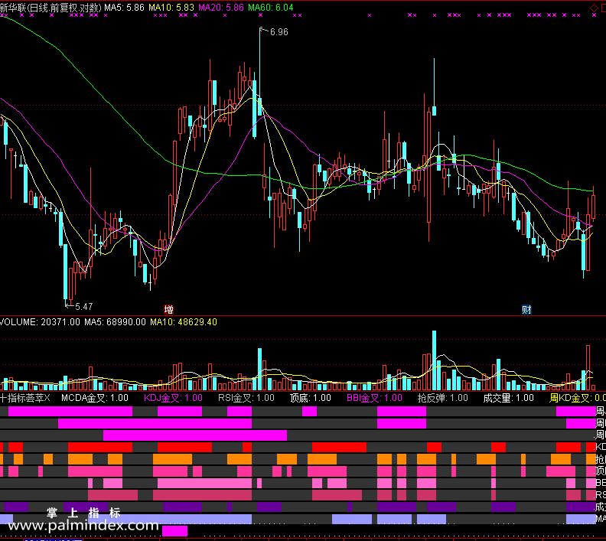The width and height of the screenshot is (606, 541).
Task: Click the MCDA金叉: 1.00 label
Action: 95,398
